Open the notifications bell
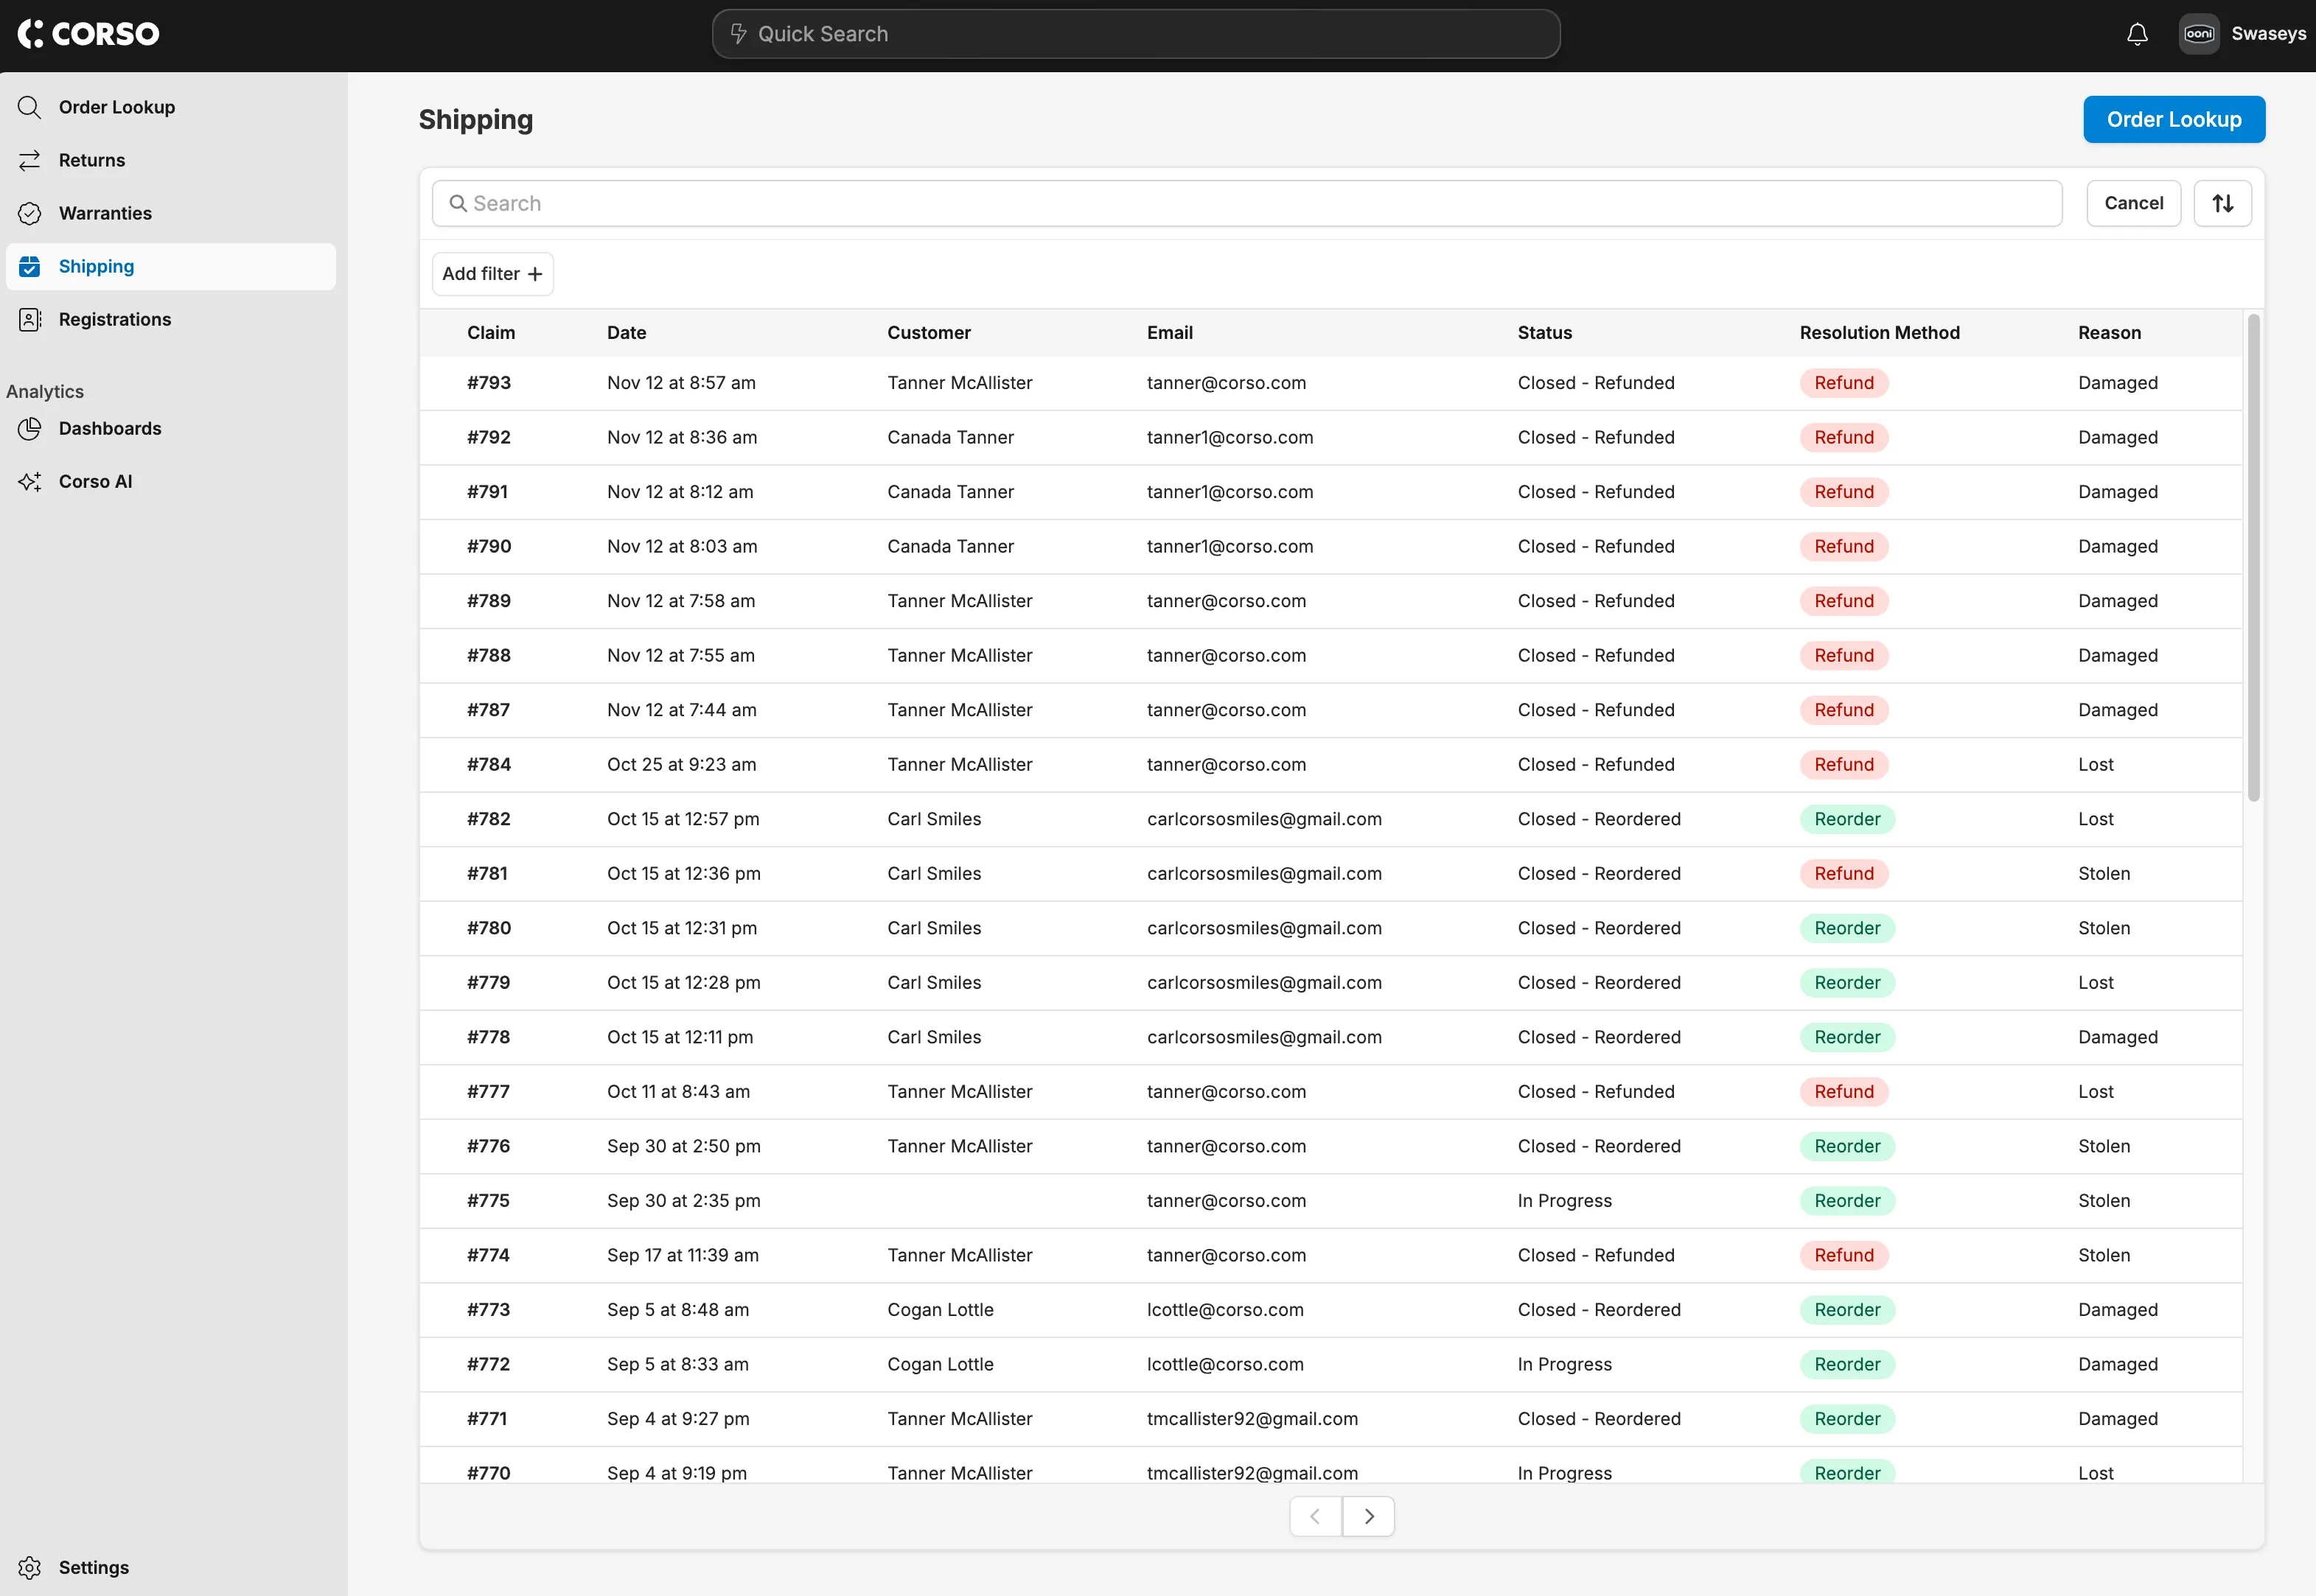This screenshot has height=1596, width=2316. tap(2137, 33)
